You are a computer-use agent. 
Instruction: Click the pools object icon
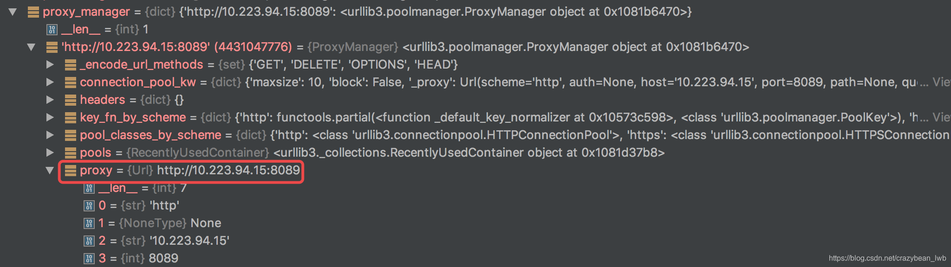[71, 153]
